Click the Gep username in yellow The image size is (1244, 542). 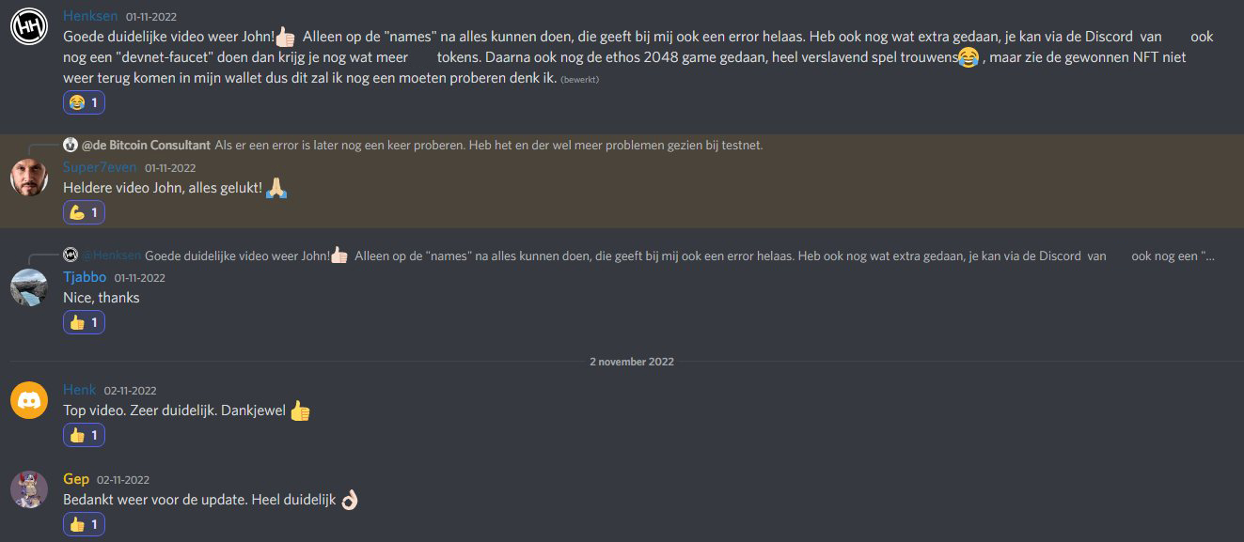tap(76, 479)
